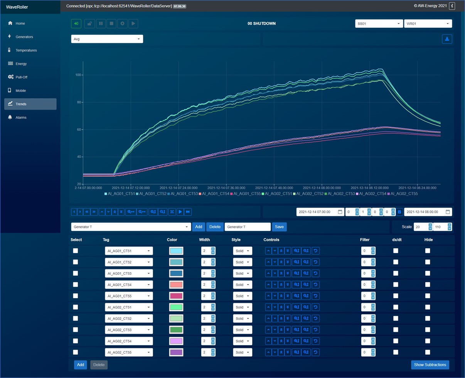Click the reset icon for AI_AG01_CT51 row
This screenshot has height=378, width=465.
pyautogui.click(x=315, y=251)
